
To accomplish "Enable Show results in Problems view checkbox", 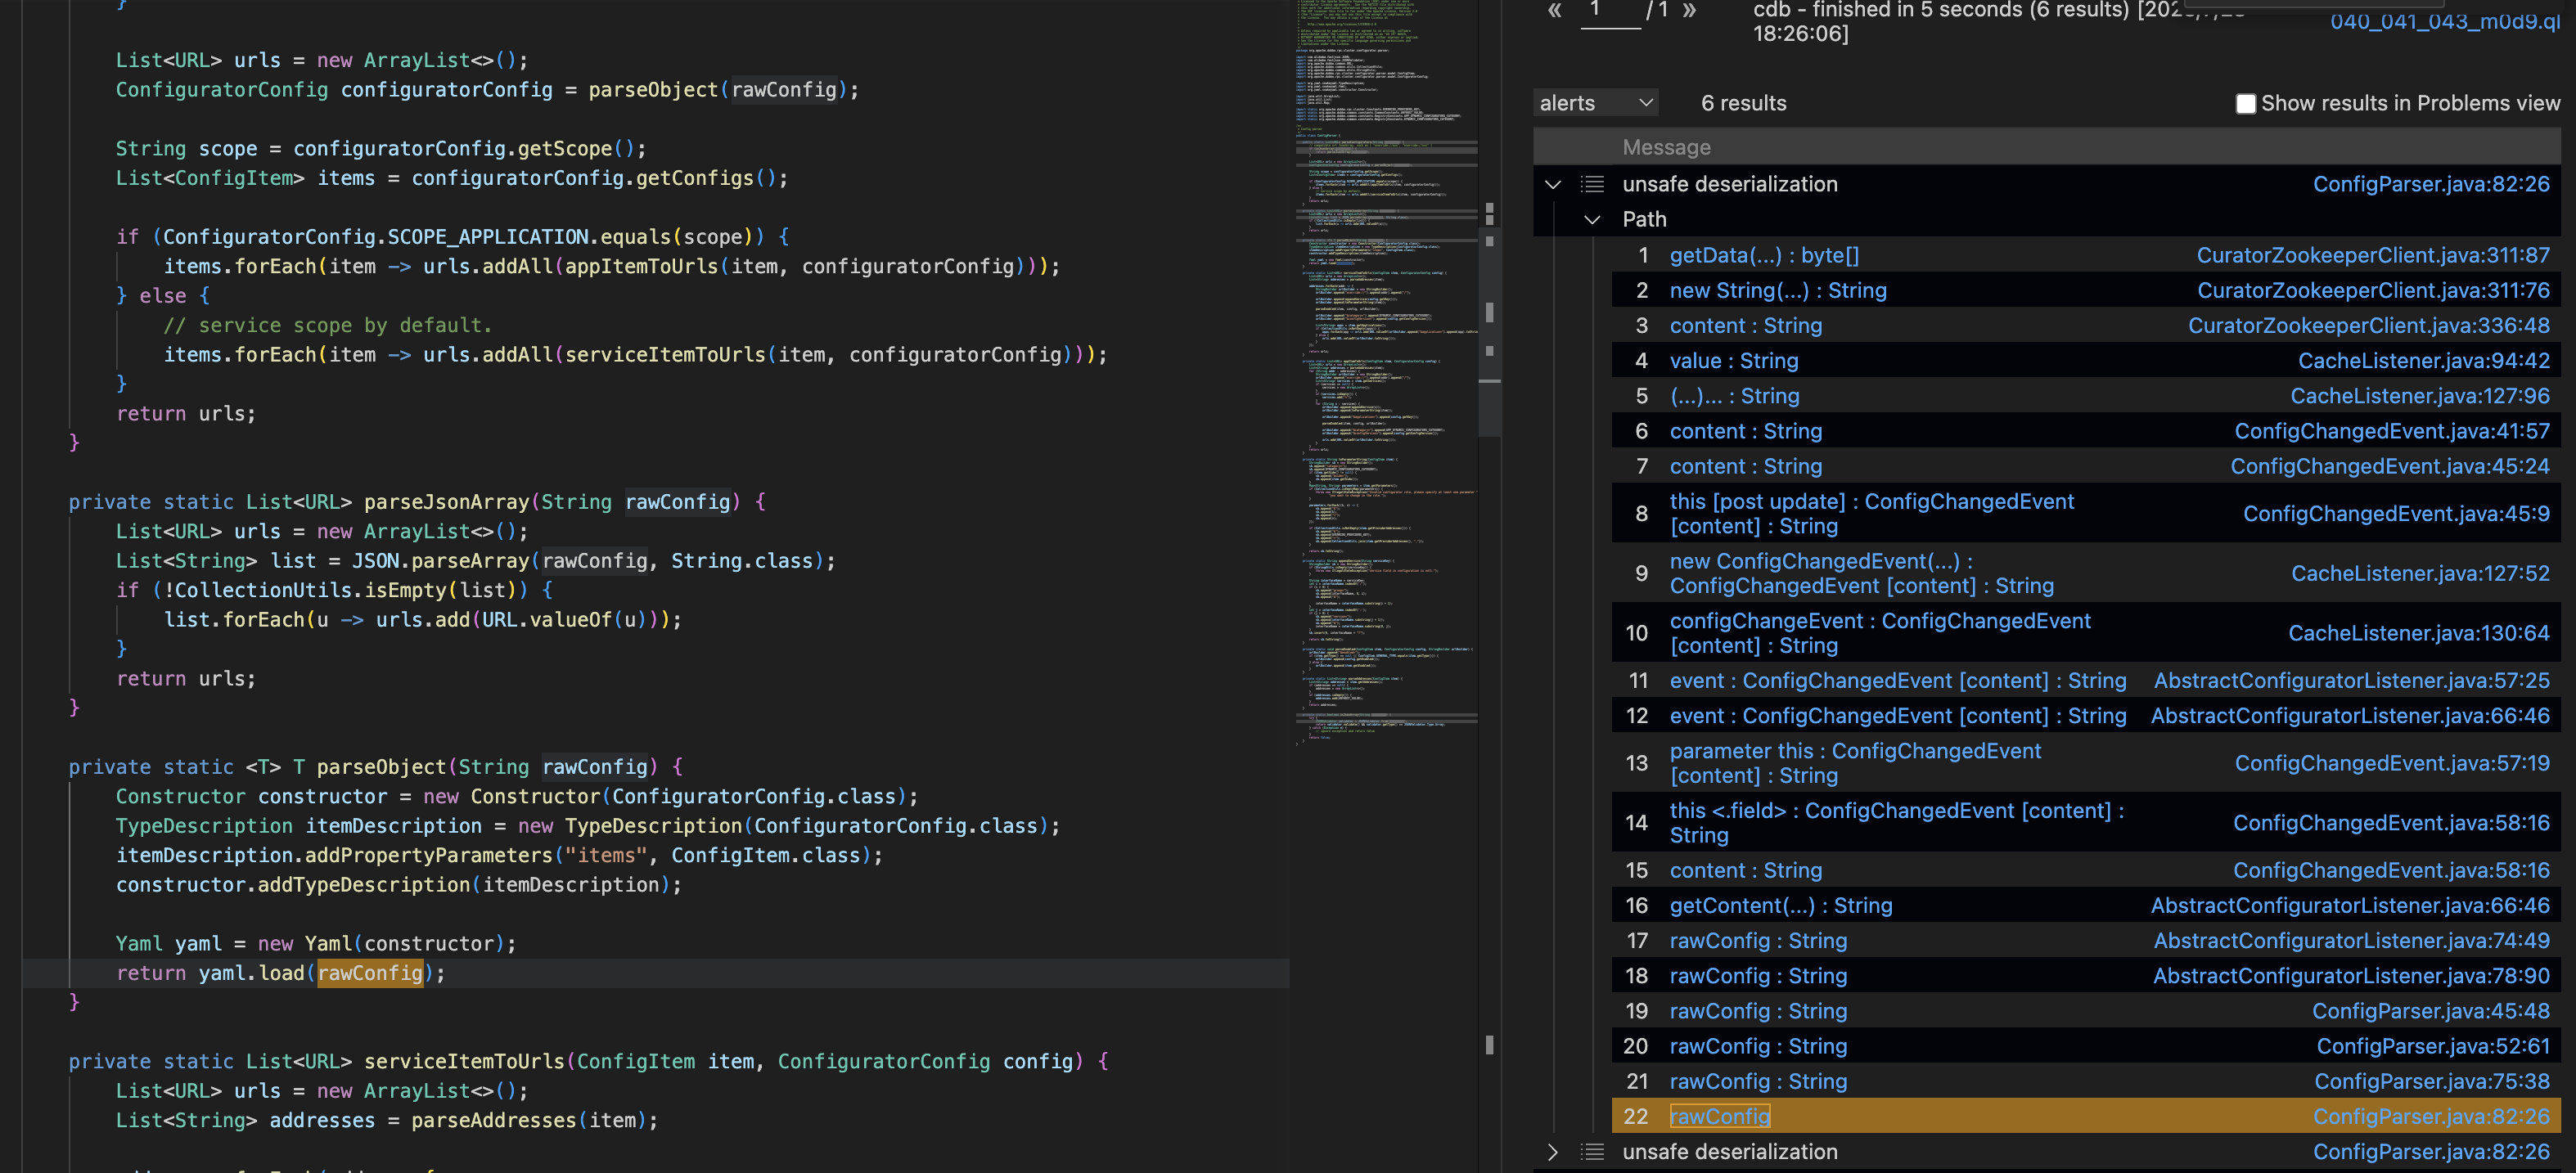I will [x=2245, y=104].
